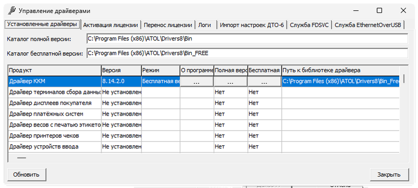Click the Версия column header

click(x=121, y=70)
